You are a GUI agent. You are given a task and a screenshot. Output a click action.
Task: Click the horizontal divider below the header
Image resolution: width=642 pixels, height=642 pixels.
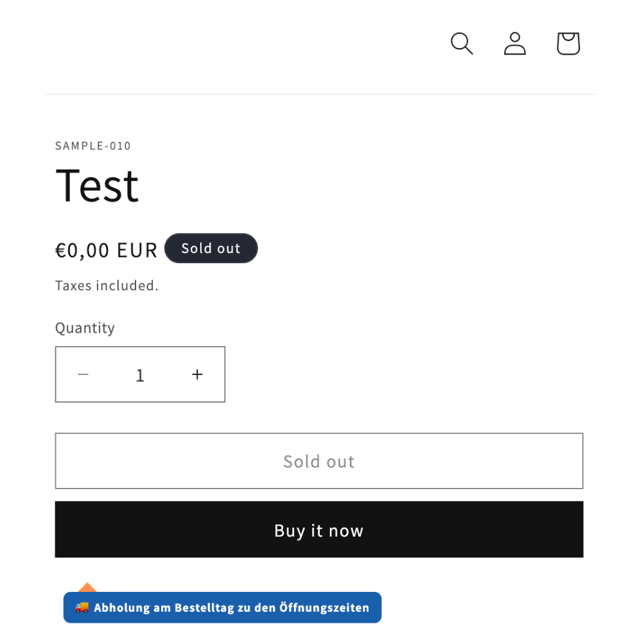coord(321,94)
